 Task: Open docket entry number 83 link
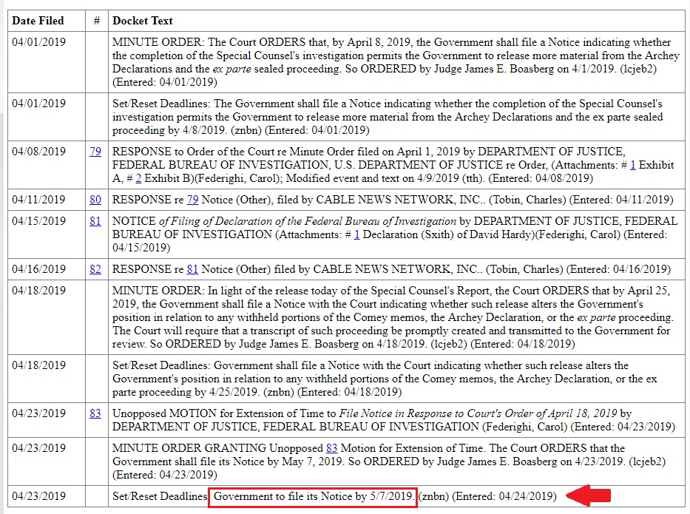[95, 413]
